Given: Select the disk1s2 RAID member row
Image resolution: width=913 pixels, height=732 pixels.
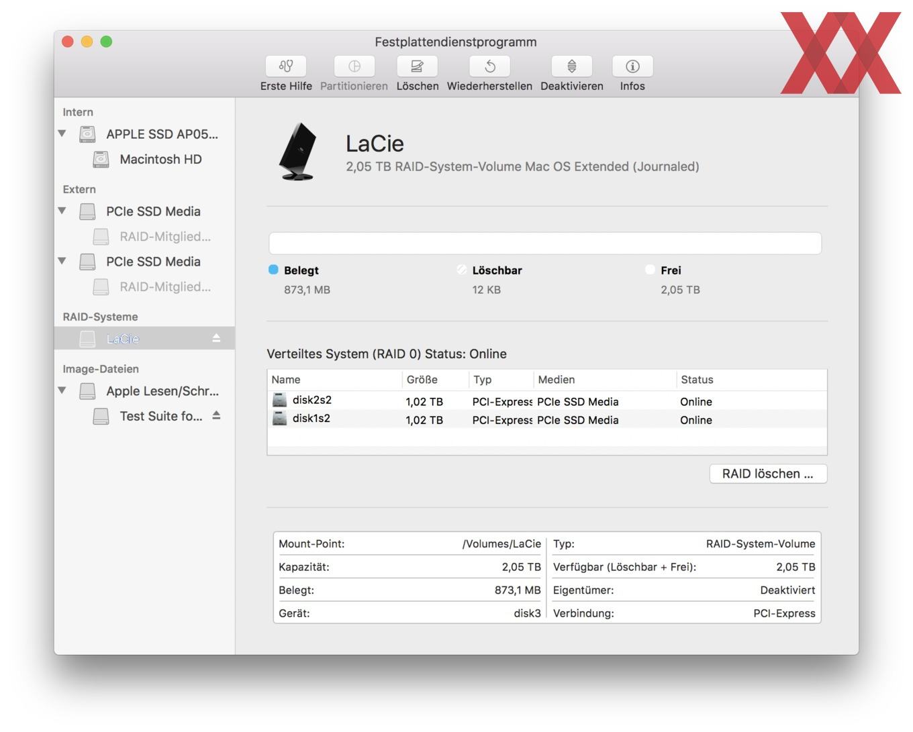Looking at the screenshot, I should (x=547, y=419).
